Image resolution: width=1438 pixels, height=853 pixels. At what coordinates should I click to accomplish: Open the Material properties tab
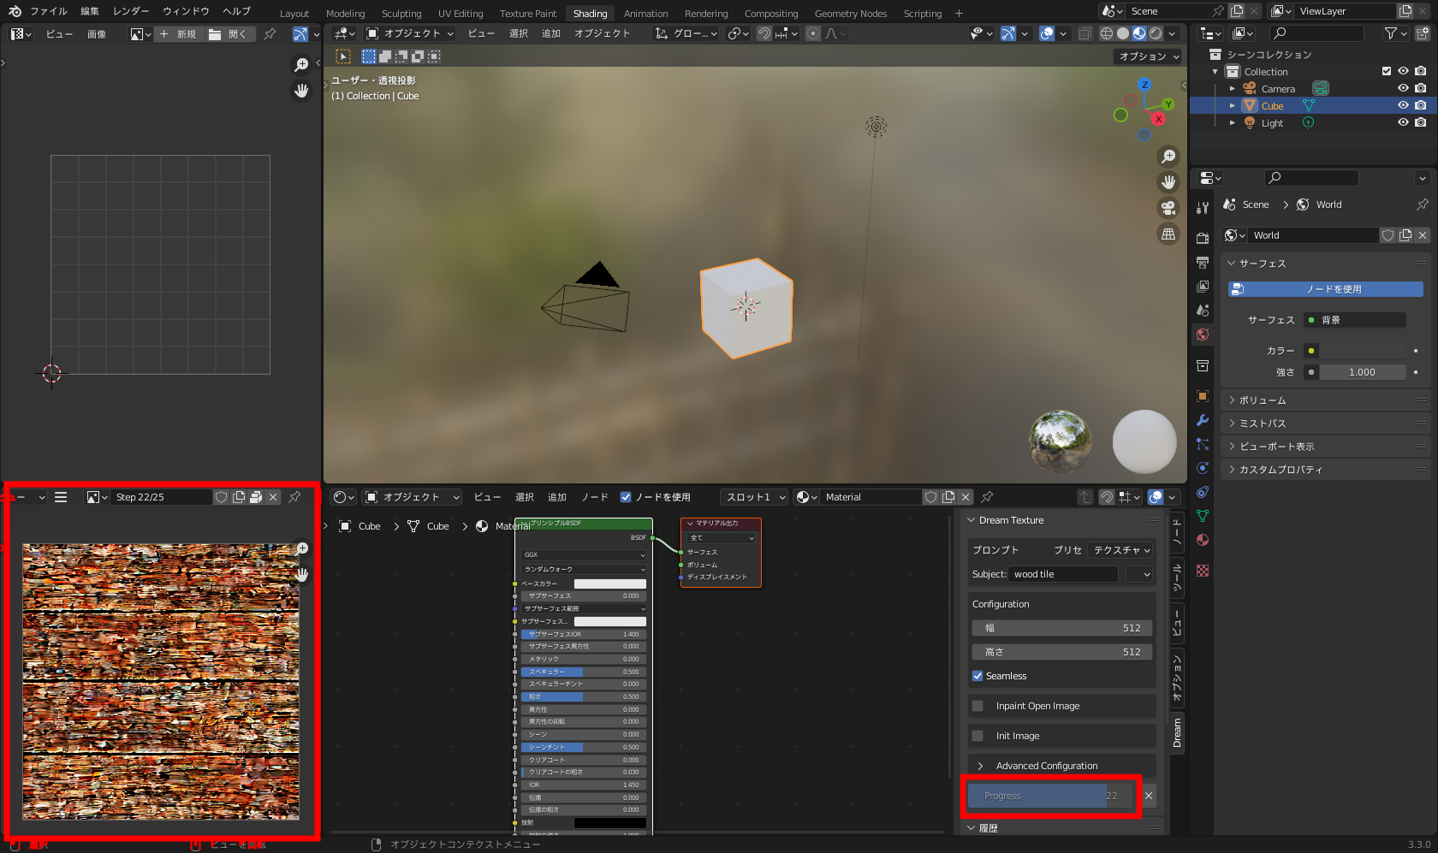tap(1203, 540)
